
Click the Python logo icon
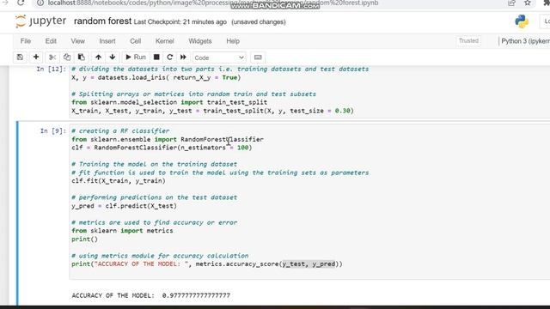[x=522, y=21]
